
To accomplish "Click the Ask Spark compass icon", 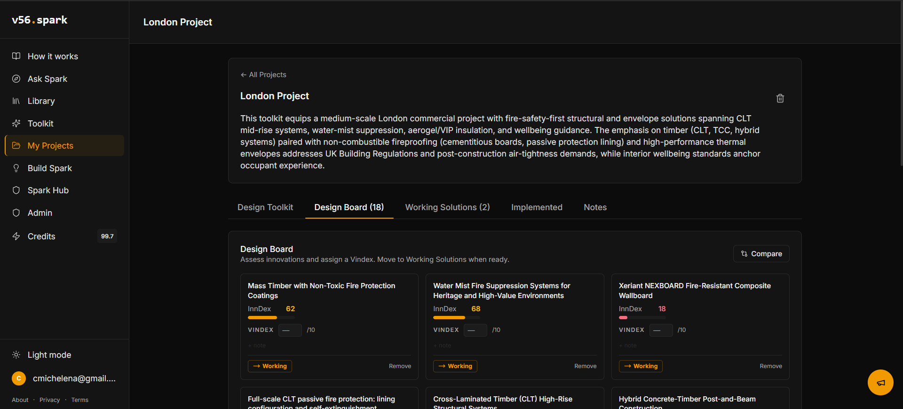I will pyautogui.click(x=16, y=79).
